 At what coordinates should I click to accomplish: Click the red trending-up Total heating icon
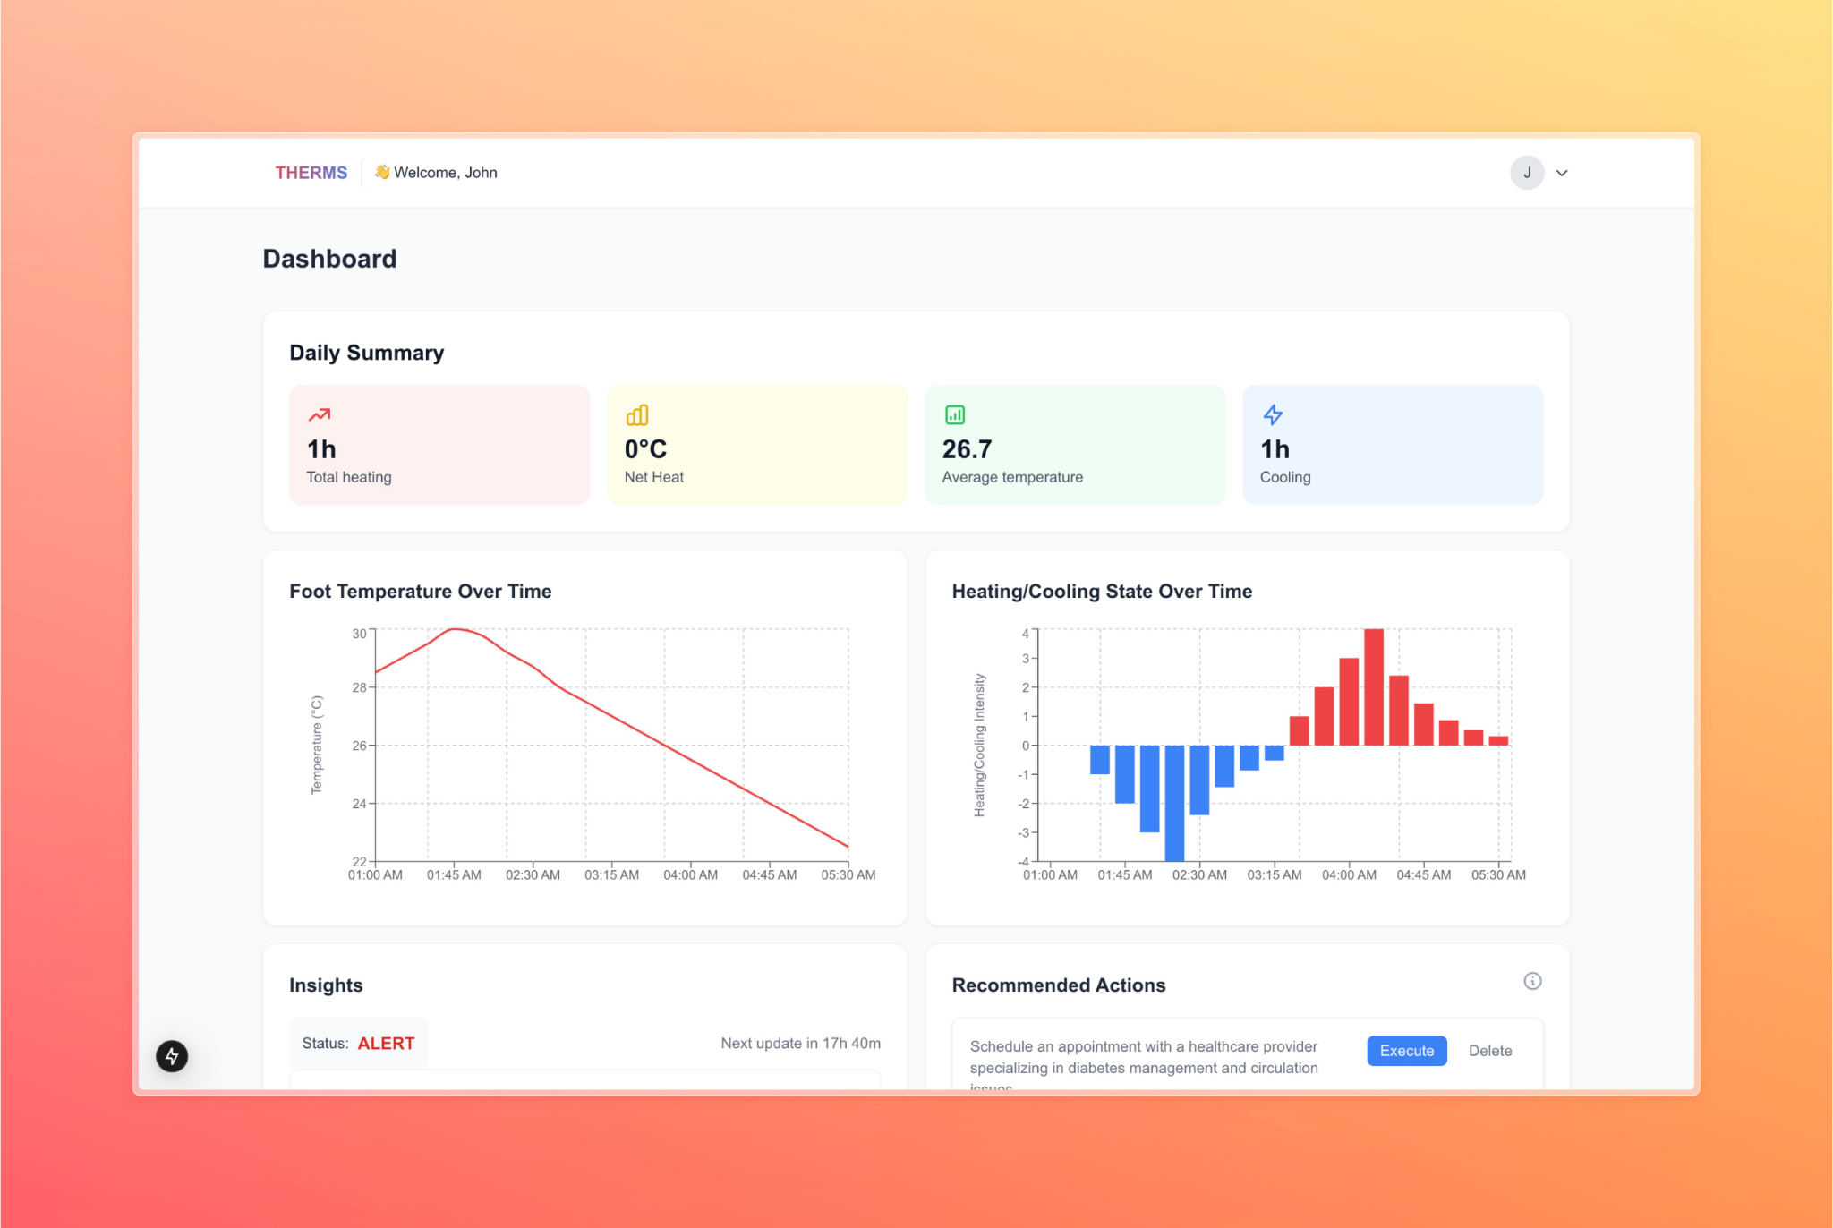click(320, 415)
